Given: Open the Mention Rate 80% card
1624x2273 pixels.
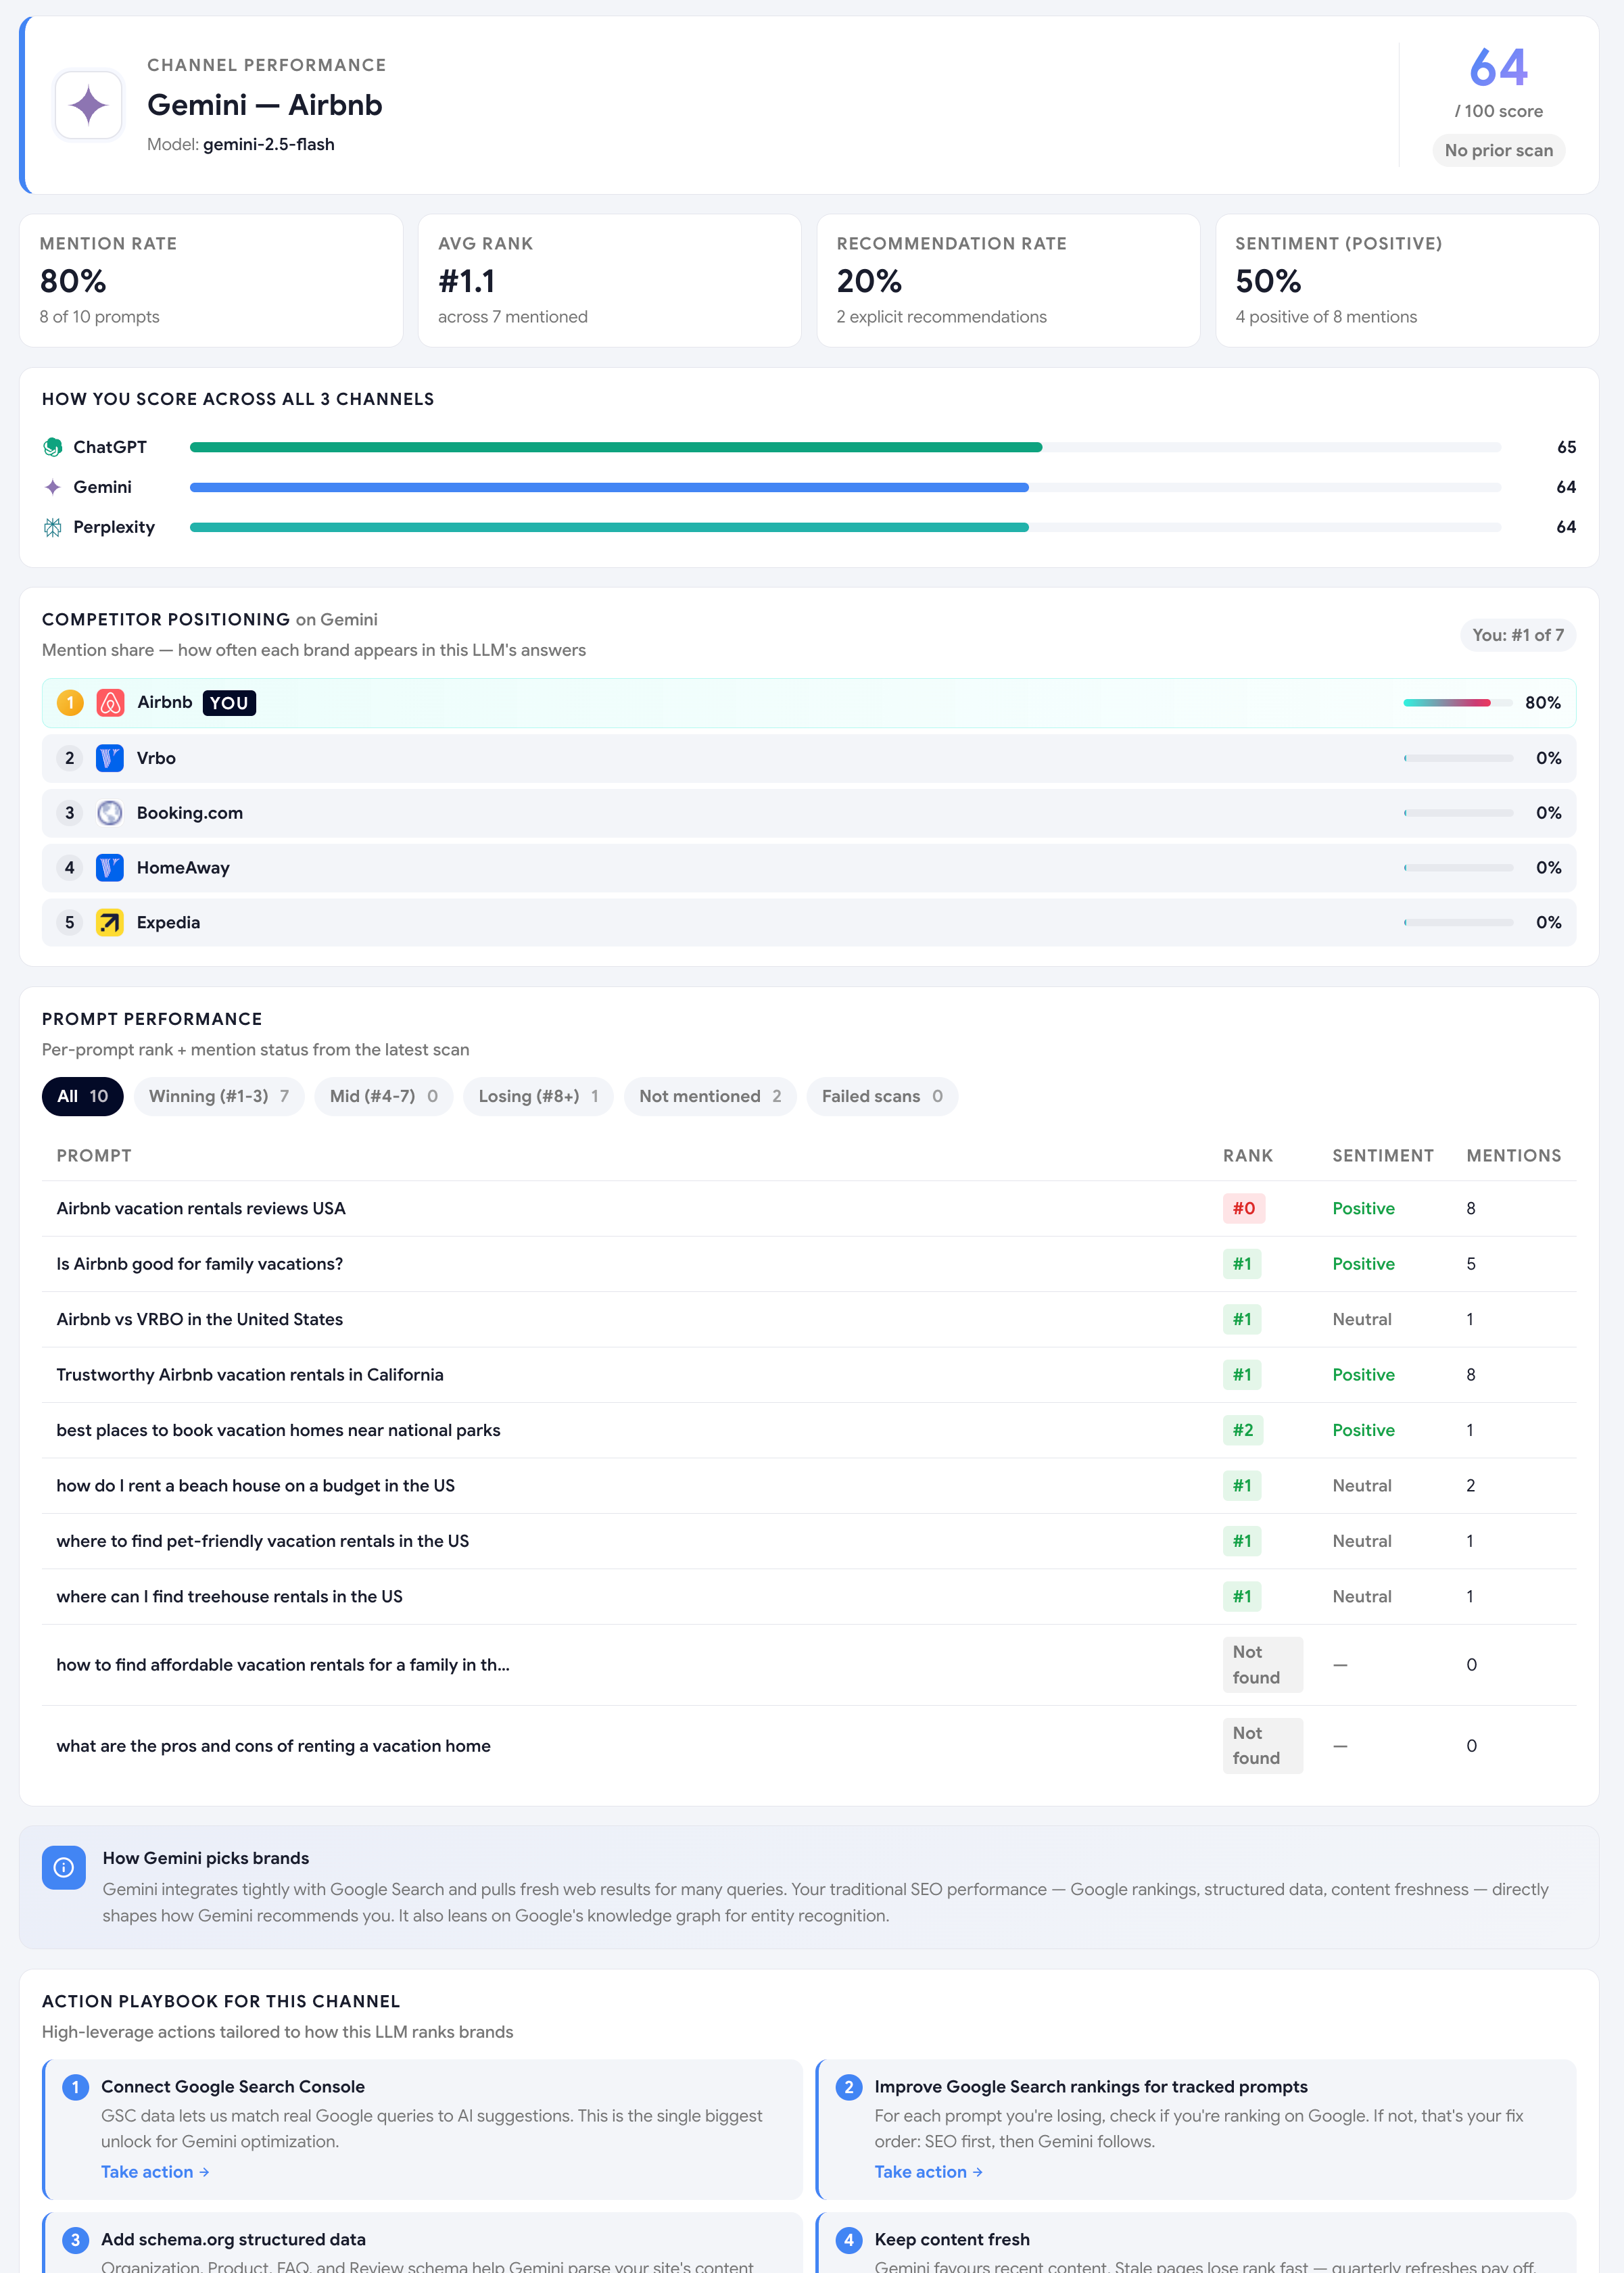Looking at the screenshot, I should (211, 281).
